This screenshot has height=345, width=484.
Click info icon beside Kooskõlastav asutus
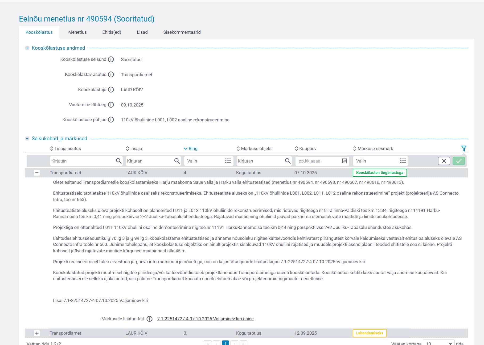111,74
